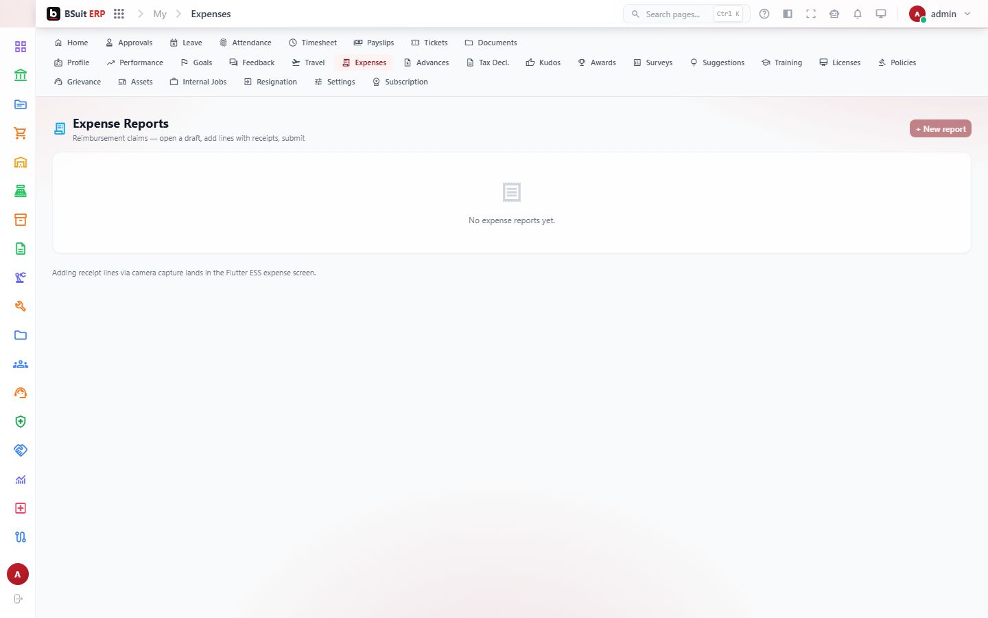The image size is (988, 618).
Task: Open the people group icon in sidebar
Action: tap(21, 364)
